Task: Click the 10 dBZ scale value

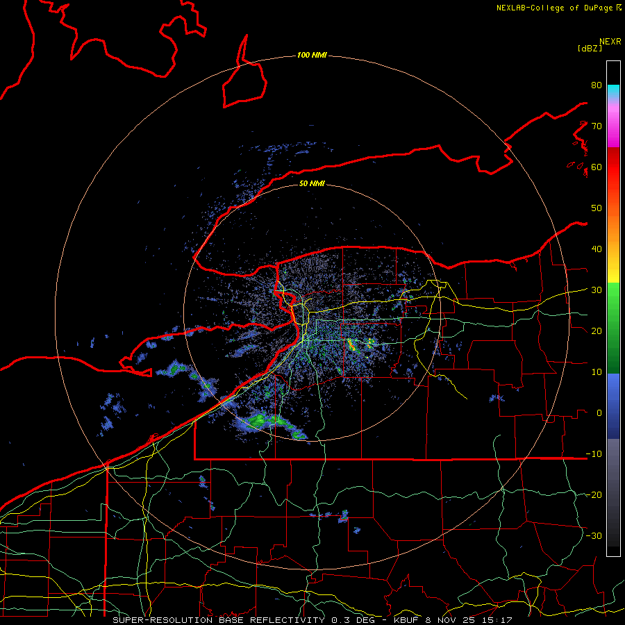Action: click(x=597, y=372)
